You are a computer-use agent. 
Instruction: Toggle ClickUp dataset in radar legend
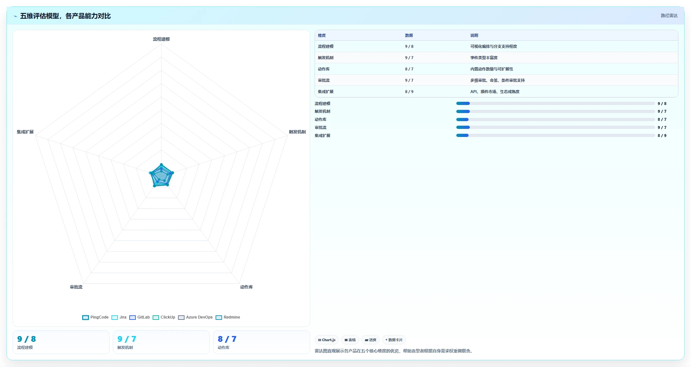164,317
